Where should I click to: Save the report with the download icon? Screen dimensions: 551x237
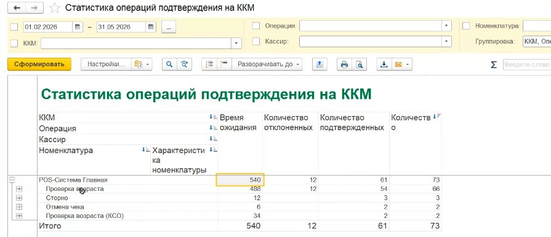pos(384,64)
